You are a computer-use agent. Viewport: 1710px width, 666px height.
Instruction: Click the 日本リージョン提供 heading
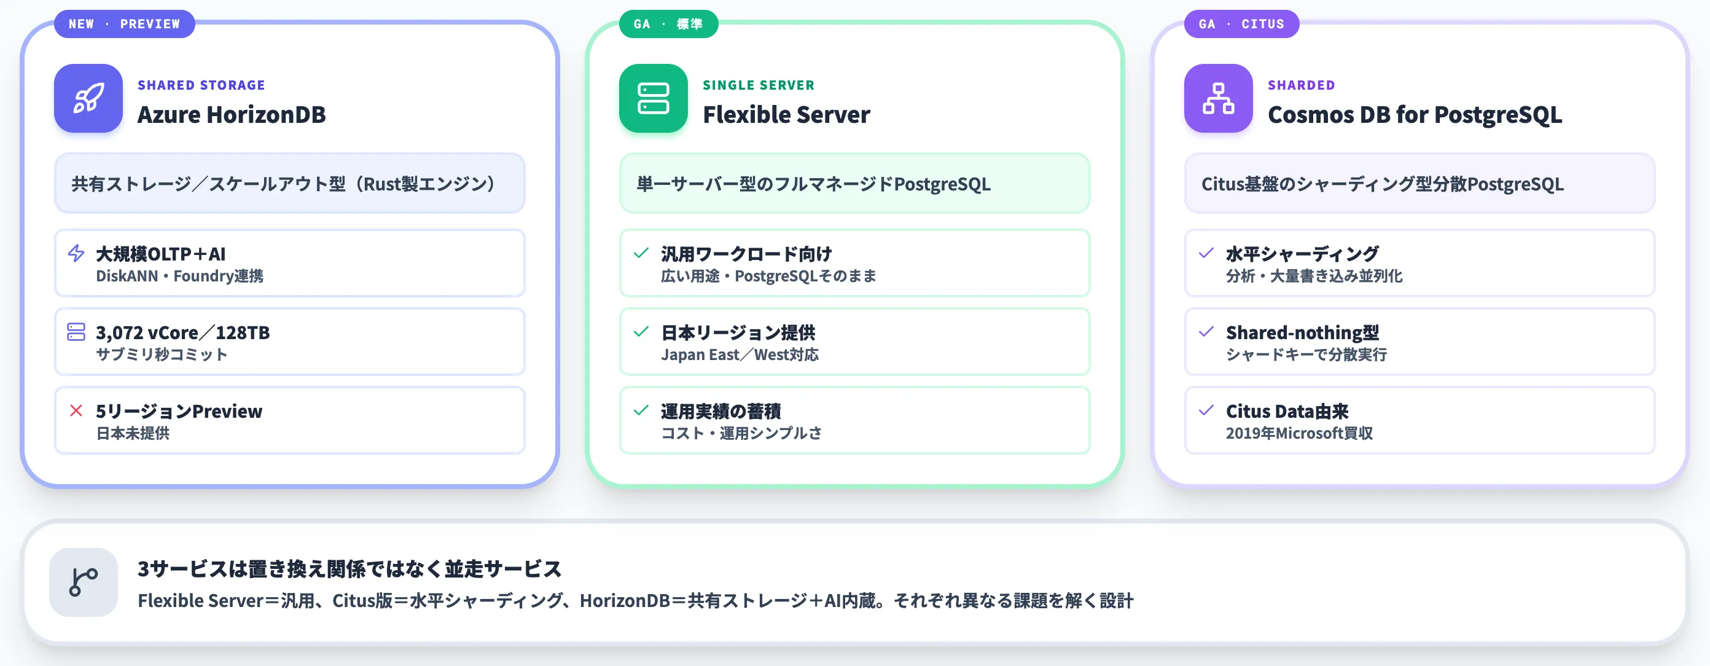click(738, 332)
